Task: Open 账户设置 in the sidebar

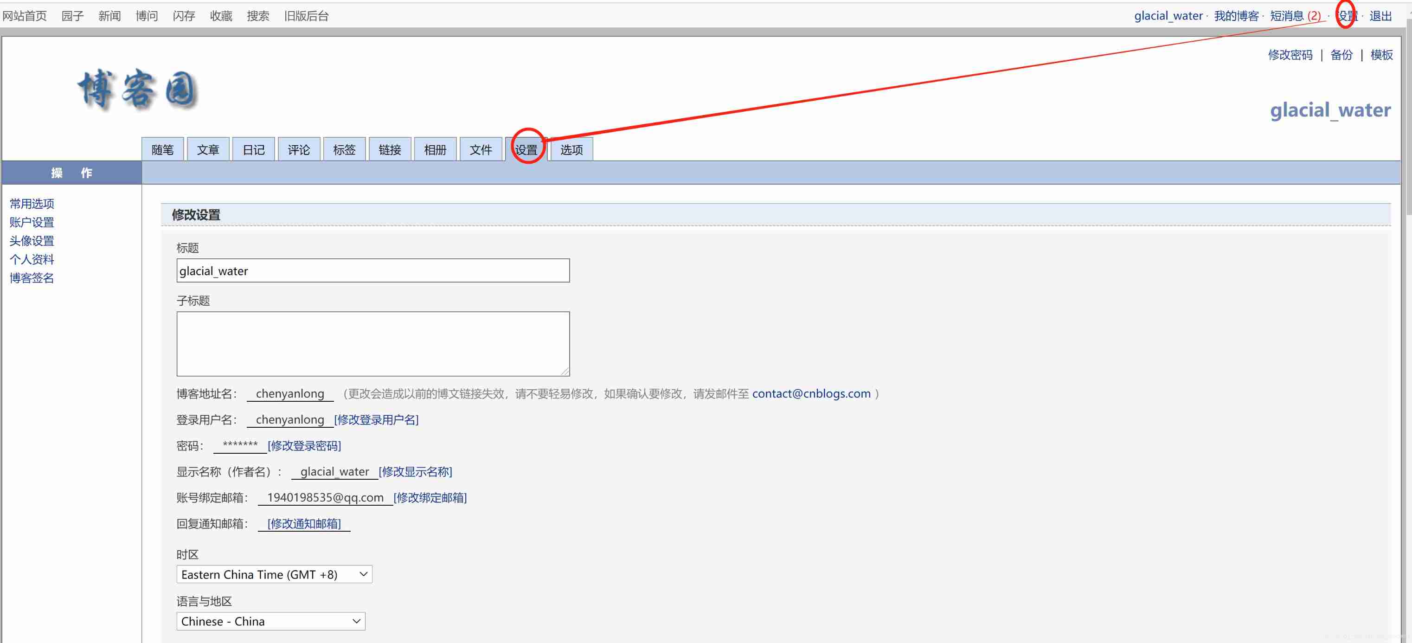Action: (32, 222)
